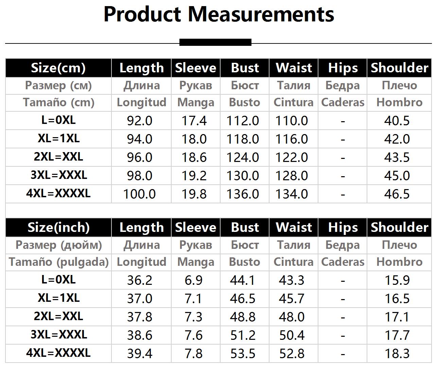437x368 pixels.
Task: Click the 'Size(cm)' table header
Action: (x=58, y=68)
